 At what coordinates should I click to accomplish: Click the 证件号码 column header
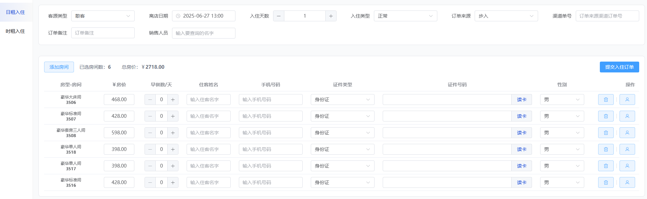pyautogui.click(x=457, y=85)
